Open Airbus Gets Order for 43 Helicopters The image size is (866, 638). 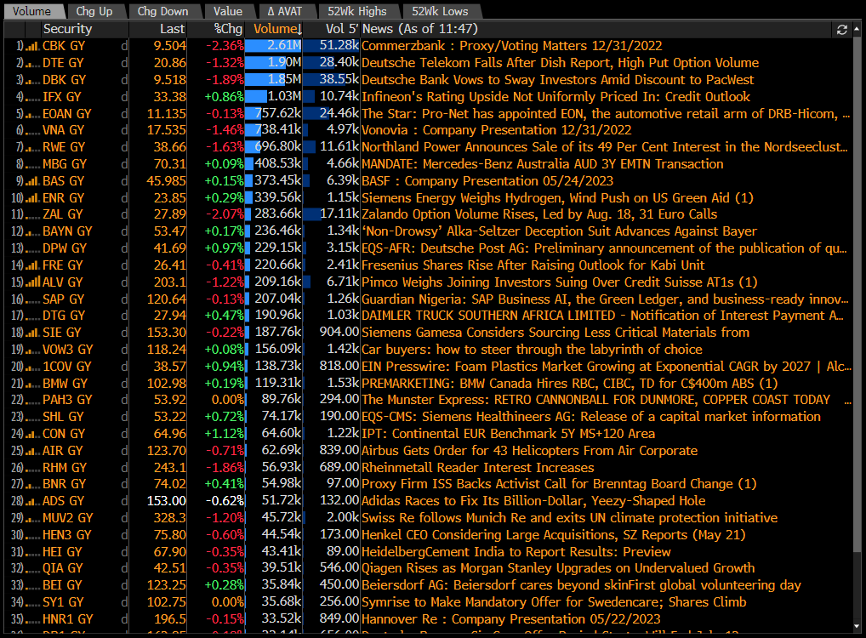pyautogui.click(x=529, y=451)
